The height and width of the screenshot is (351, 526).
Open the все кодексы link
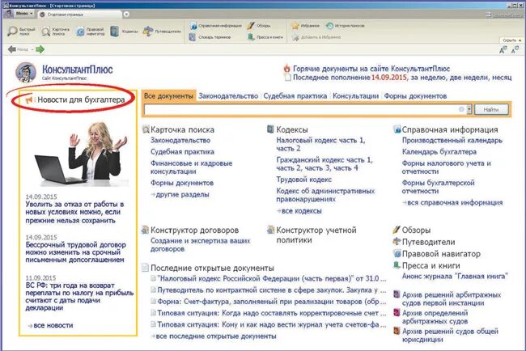pyautogui.click(x=301, y=211)
